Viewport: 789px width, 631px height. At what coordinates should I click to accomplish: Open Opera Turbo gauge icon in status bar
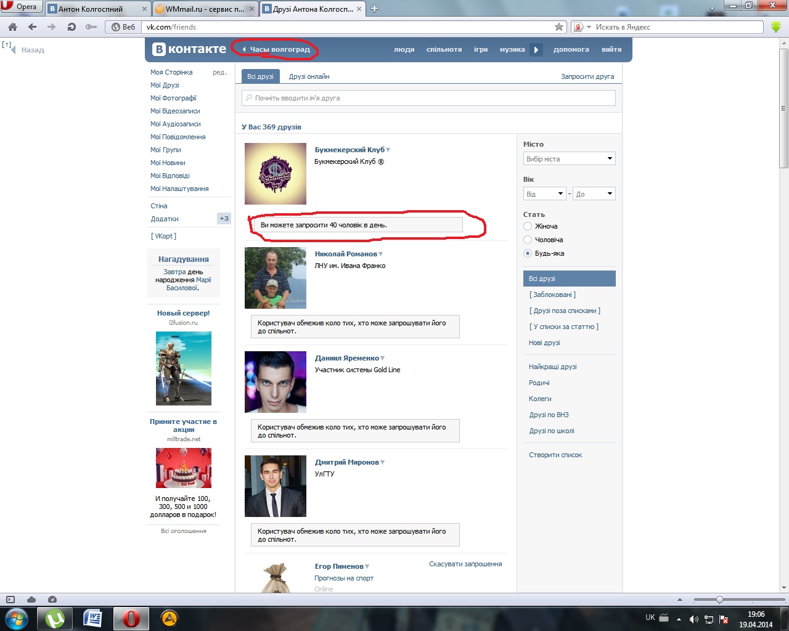(52, 600)
